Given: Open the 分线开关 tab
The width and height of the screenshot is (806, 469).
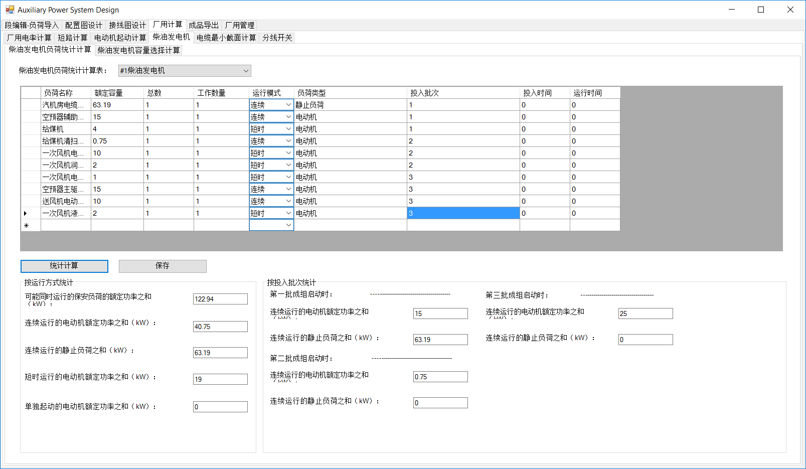Looking at the screenshot, I should coord(277,38).
